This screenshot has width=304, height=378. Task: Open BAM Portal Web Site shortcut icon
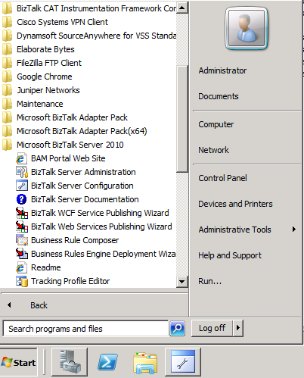click(x=21, y=158)
